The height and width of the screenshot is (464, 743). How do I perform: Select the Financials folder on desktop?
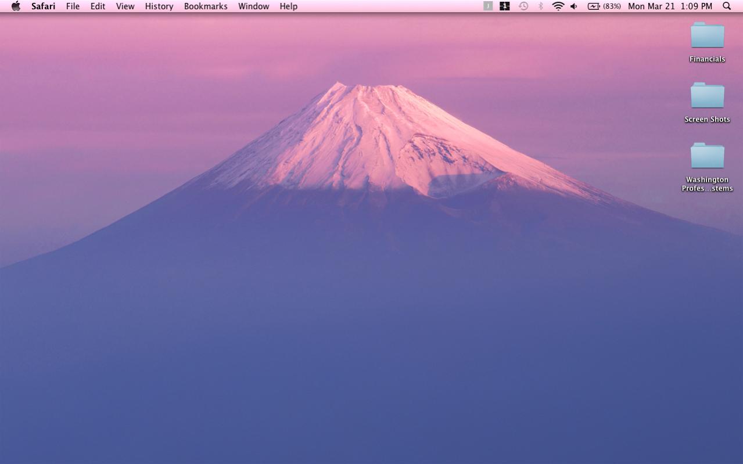707,42
